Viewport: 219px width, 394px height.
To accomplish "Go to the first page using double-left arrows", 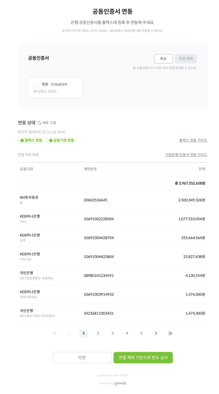I will [x=55, y=333].
